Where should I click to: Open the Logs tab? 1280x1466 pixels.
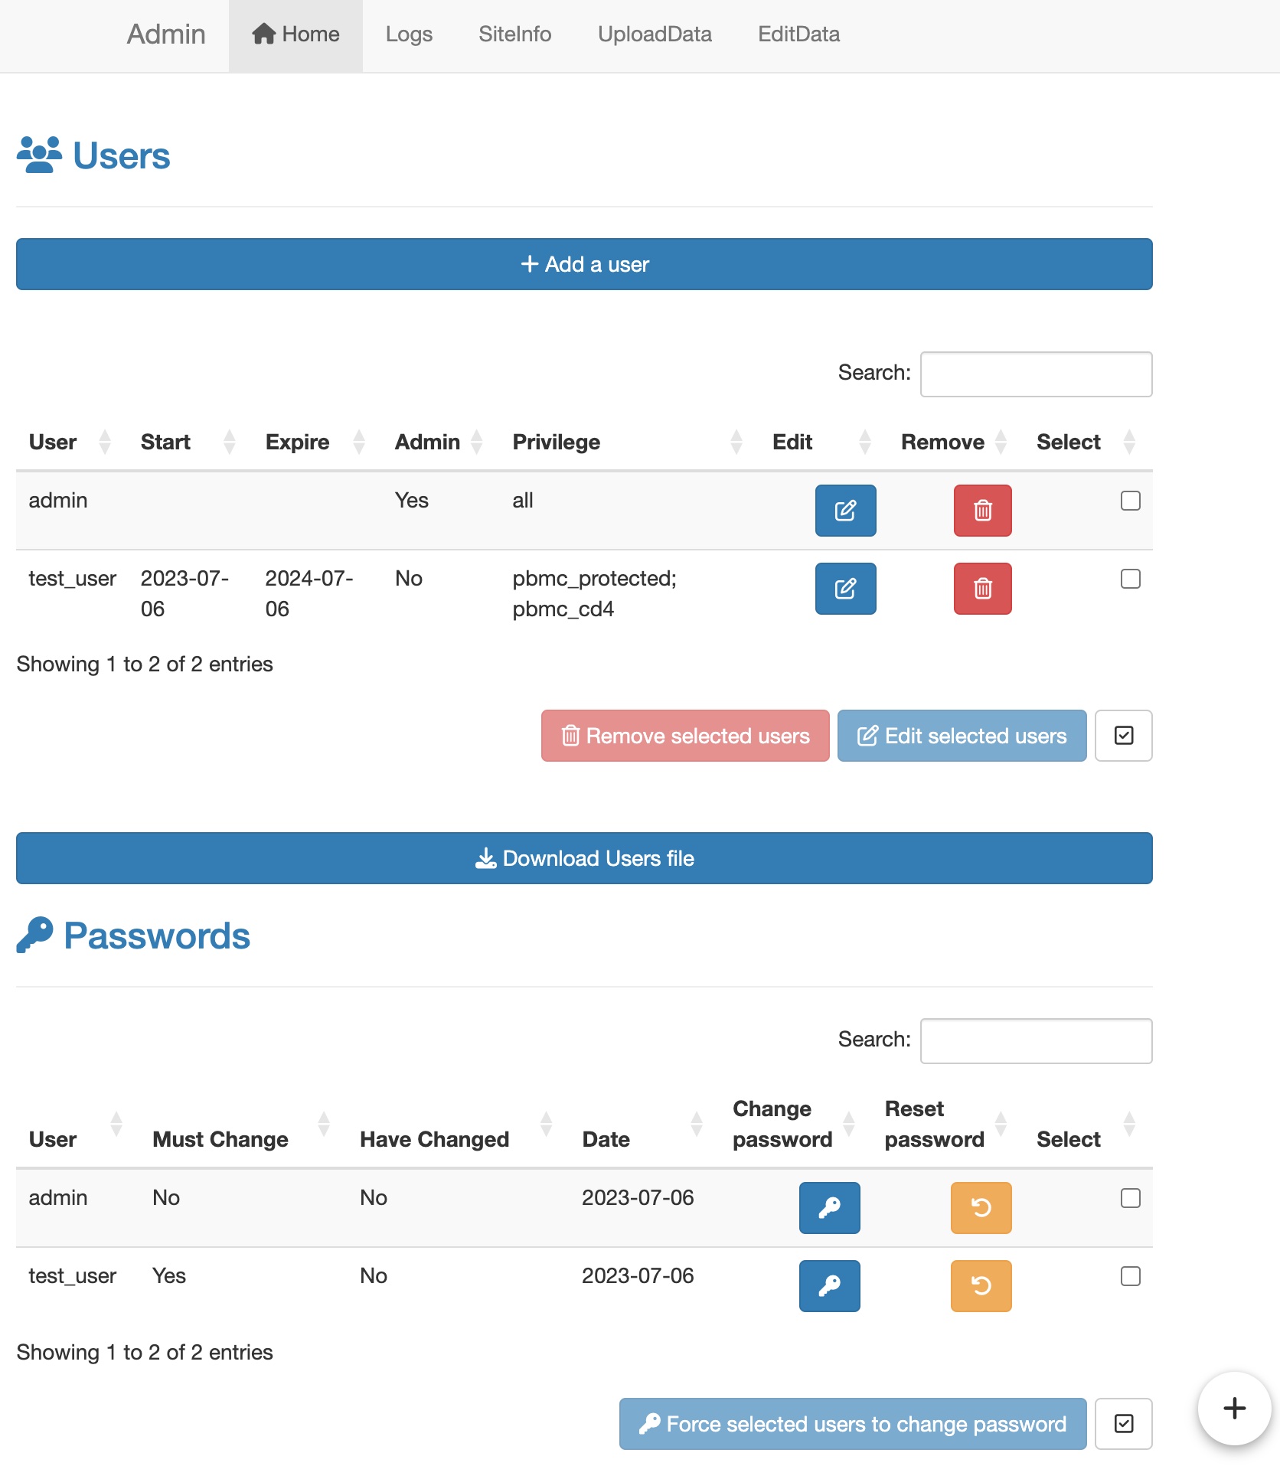click(410, 34)
